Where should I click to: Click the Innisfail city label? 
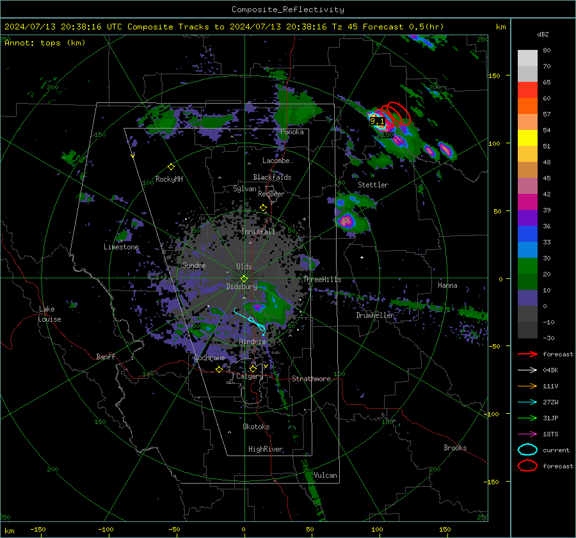(x=259, y=232)
